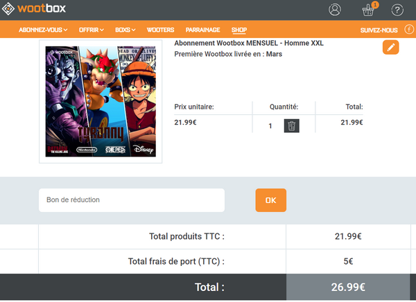The width and height of the screenshot is (416, 302).
Task: Click the SUIVEZ-NOUS link
Action: coord(379,30)
